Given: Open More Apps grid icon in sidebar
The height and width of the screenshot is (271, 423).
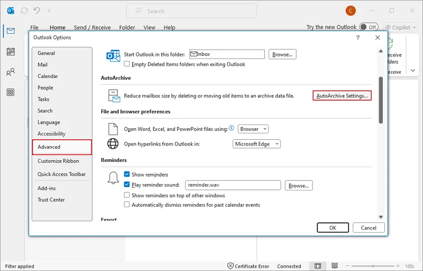Looking at the screenshot, I should click(11, 92).
